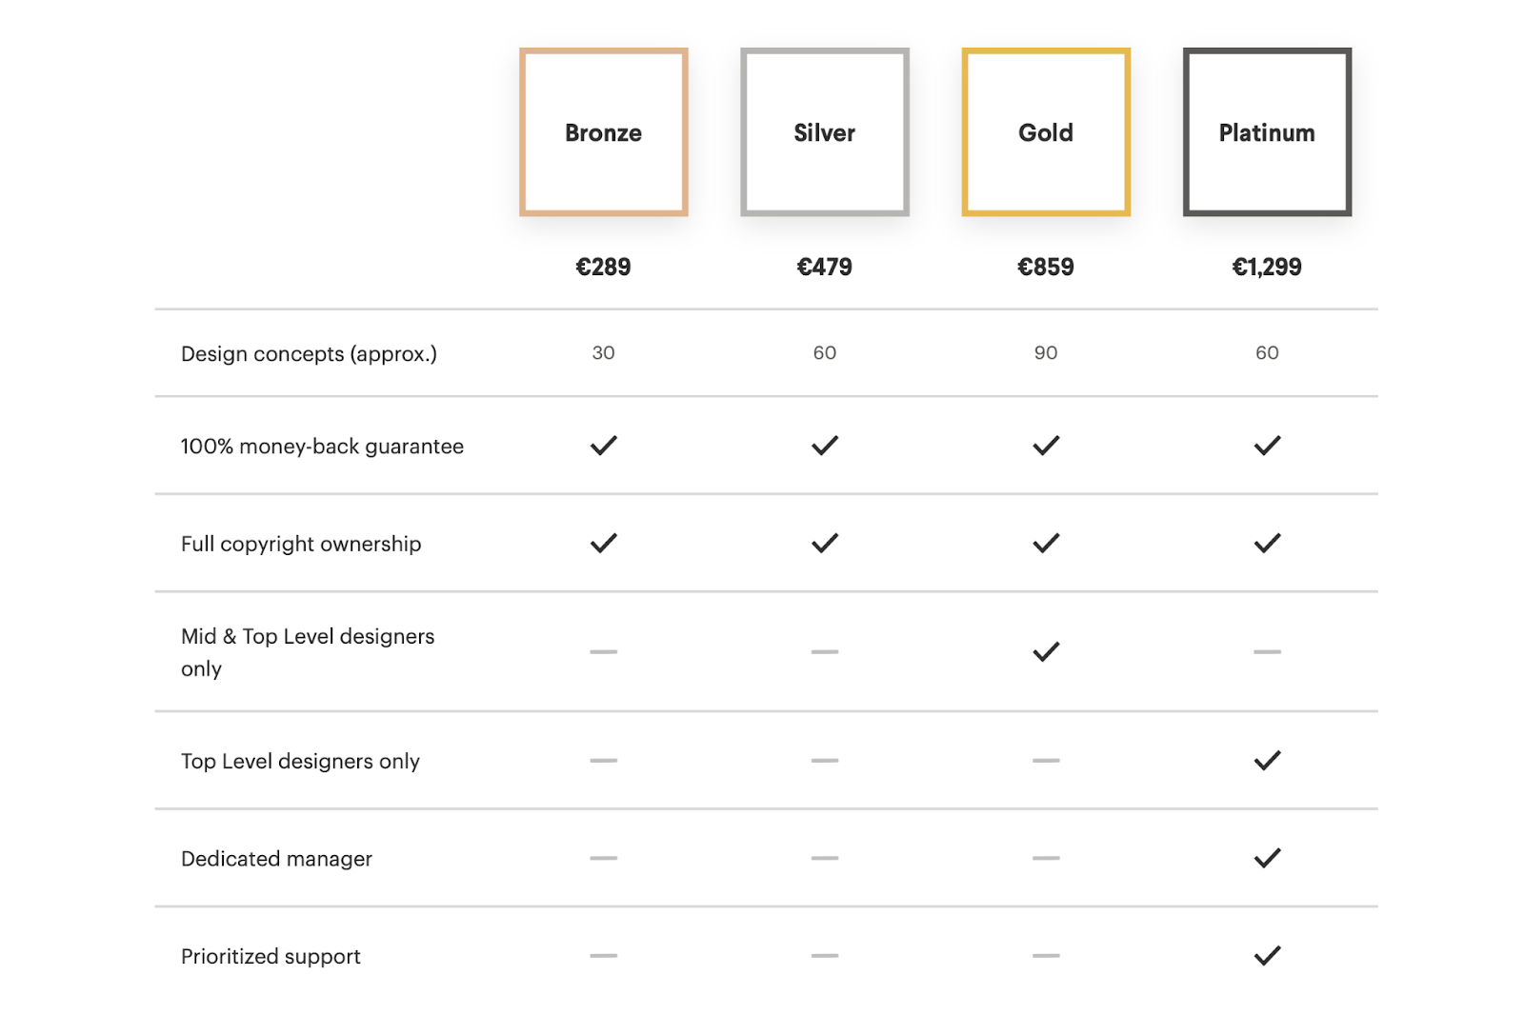Click Gold's full copyright ownership checkmark
Viewport: 1524px width, 1015px height.
1046,544
